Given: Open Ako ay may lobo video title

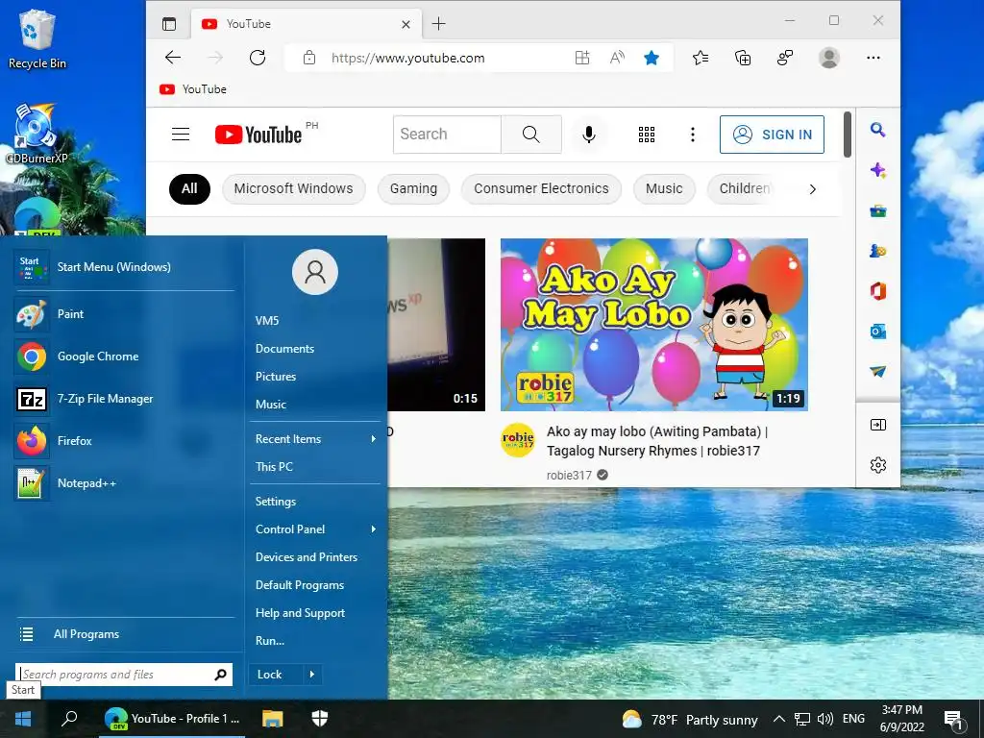Looking at the screenshot, I should [657, 441].
